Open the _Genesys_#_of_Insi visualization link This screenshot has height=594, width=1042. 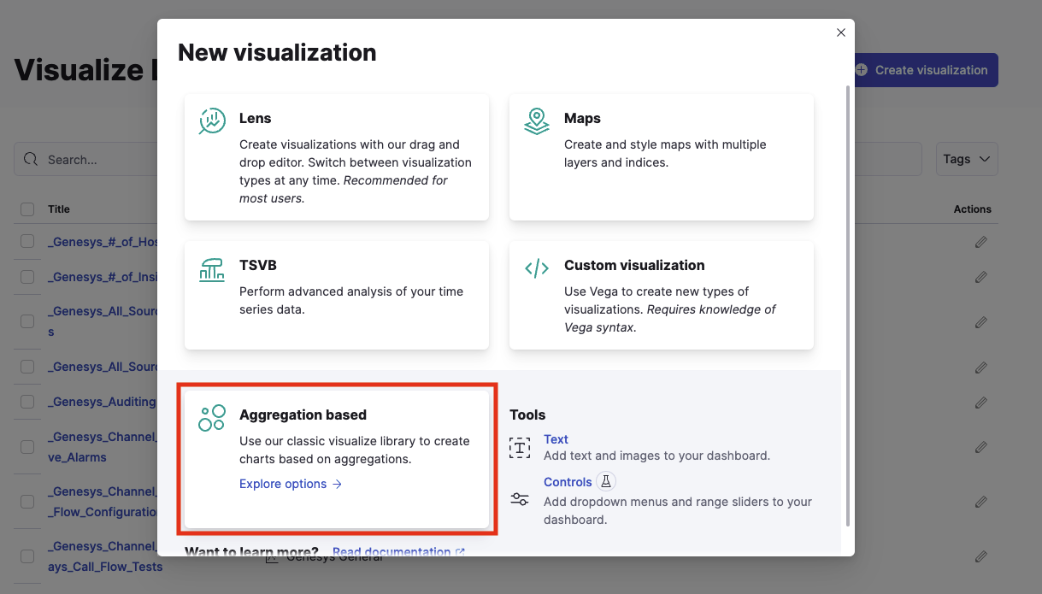103,277
